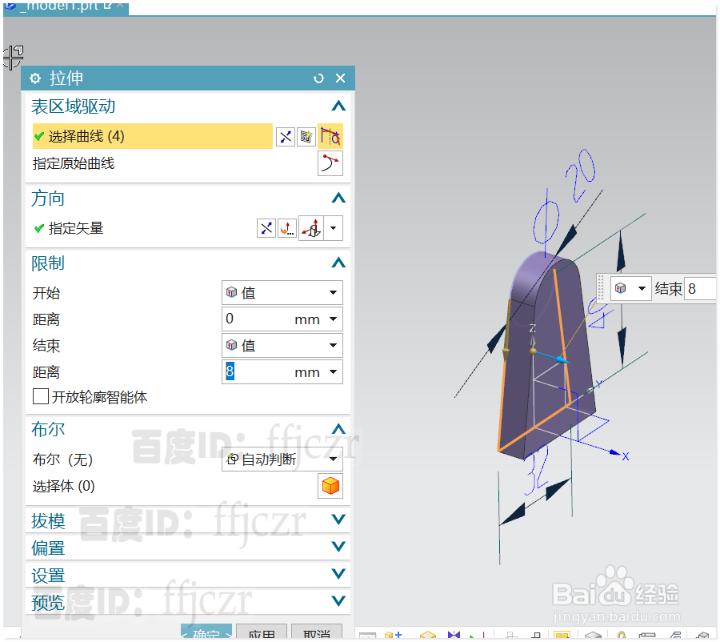Image resolution: width=720 pixels, height=642 pixels.
Task: Open the section sketch icon beside 选择曲线
Action: click(306, 137)
